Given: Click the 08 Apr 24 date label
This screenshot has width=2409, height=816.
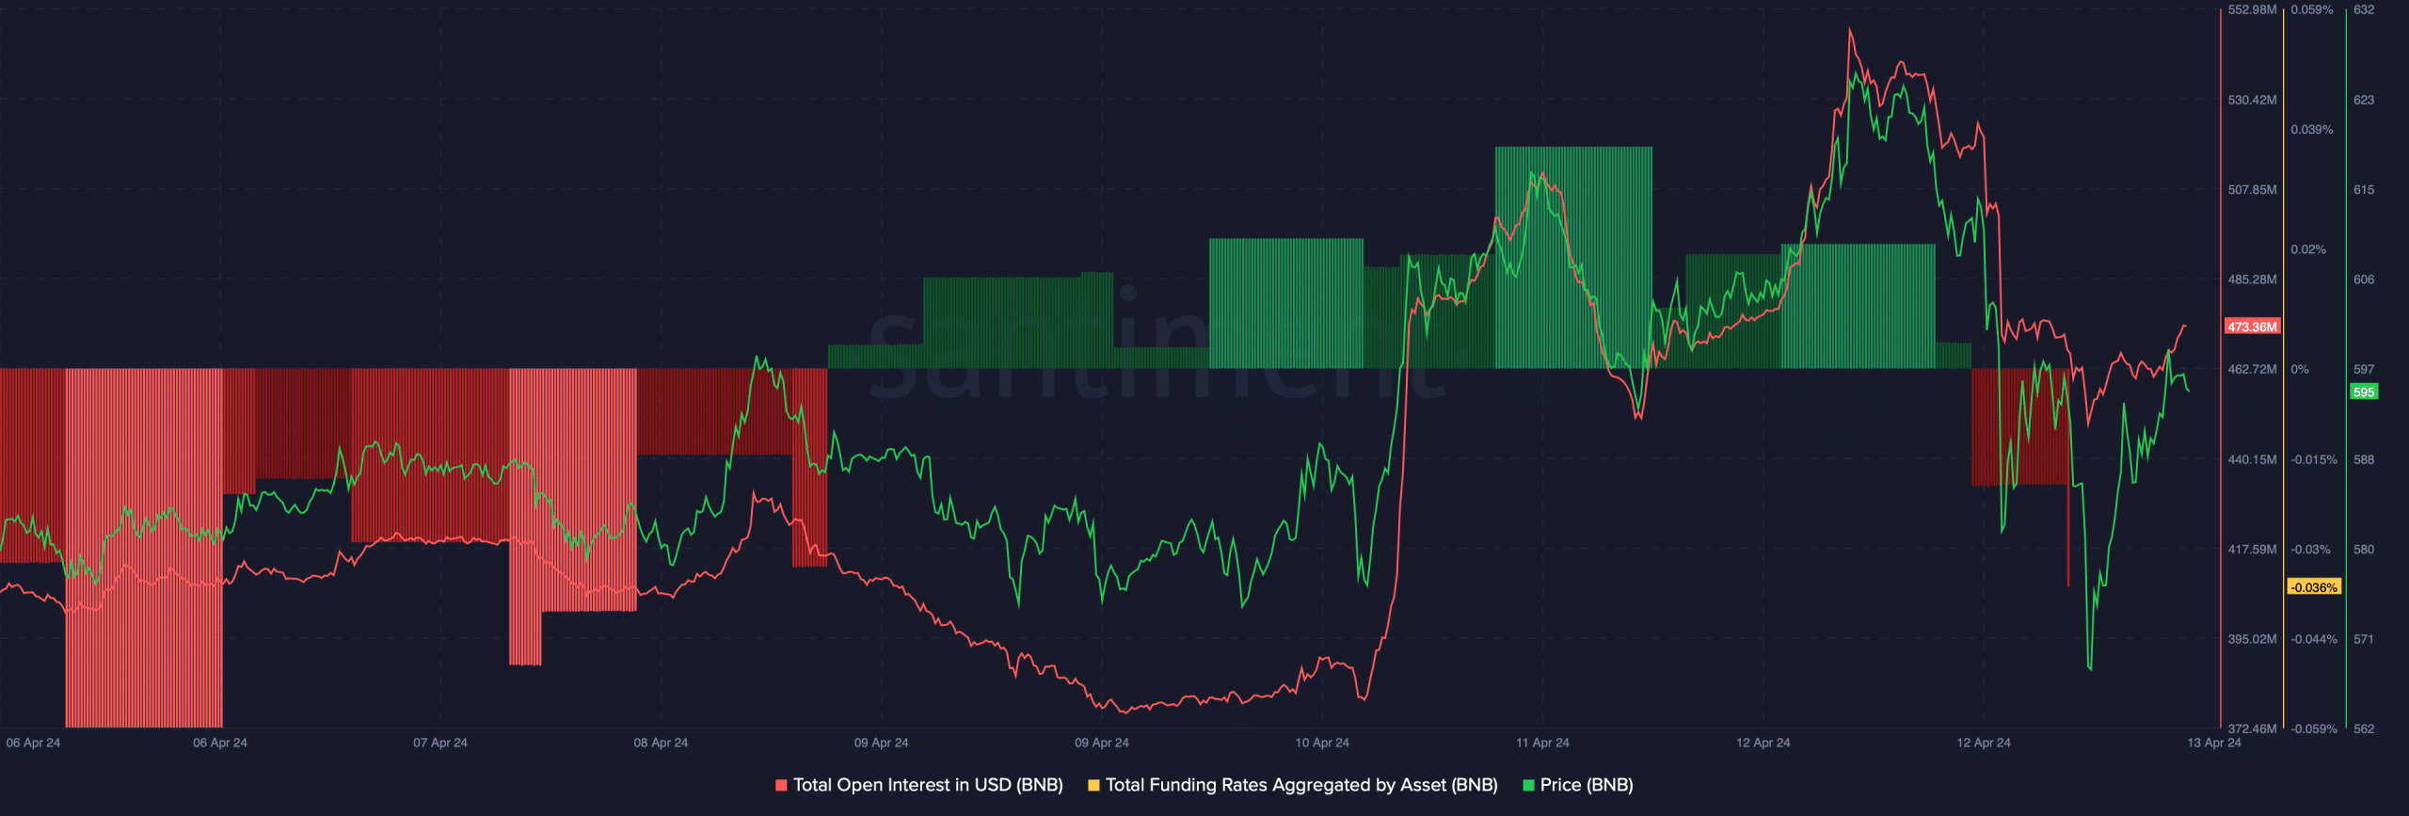Looking at the screenshot, I should (661, 744).
